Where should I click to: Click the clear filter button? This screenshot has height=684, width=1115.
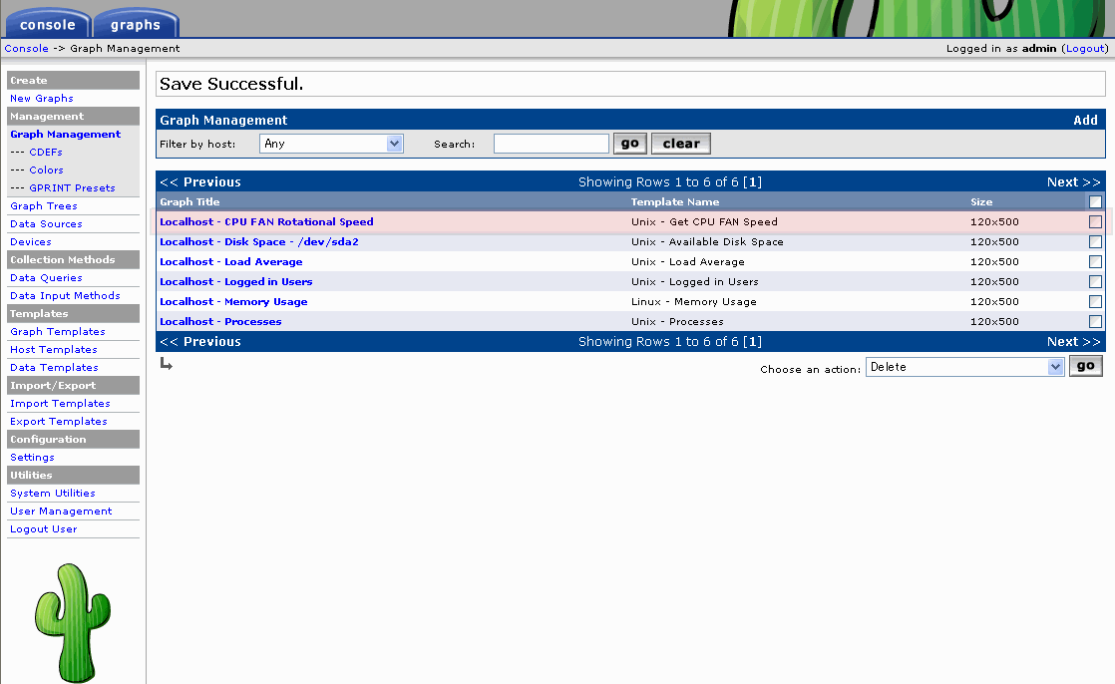(681, 144)
